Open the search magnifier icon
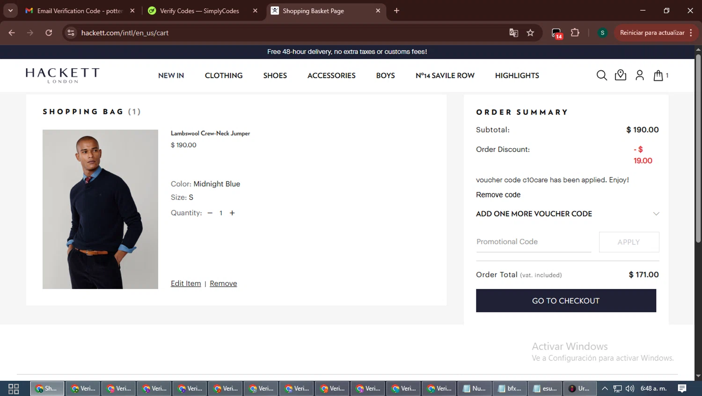The height and width of the screenshot is (396, 702). click(x=602, y=75)
